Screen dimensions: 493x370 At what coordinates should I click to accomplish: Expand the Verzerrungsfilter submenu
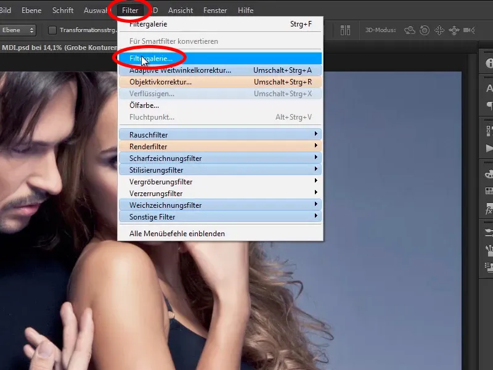pos(220,193)
